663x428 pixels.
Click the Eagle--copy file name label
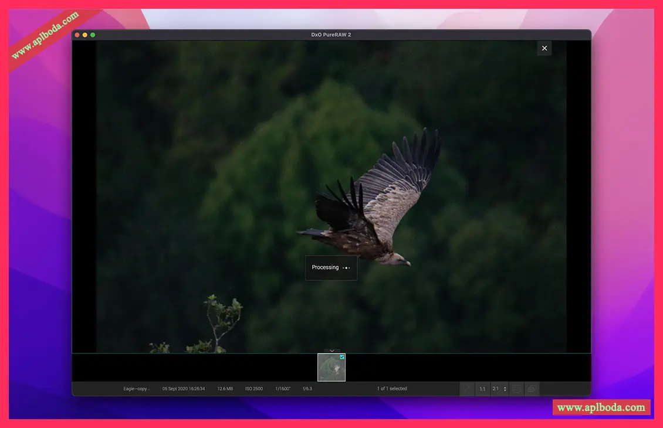click(136, 389)
